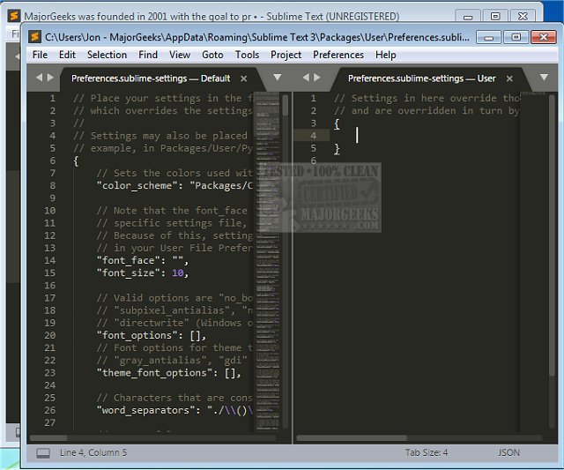Place cursor on empty line 4 in User pane
The height and width of the screenshot is (470, 564).
[x=425, y=136]
